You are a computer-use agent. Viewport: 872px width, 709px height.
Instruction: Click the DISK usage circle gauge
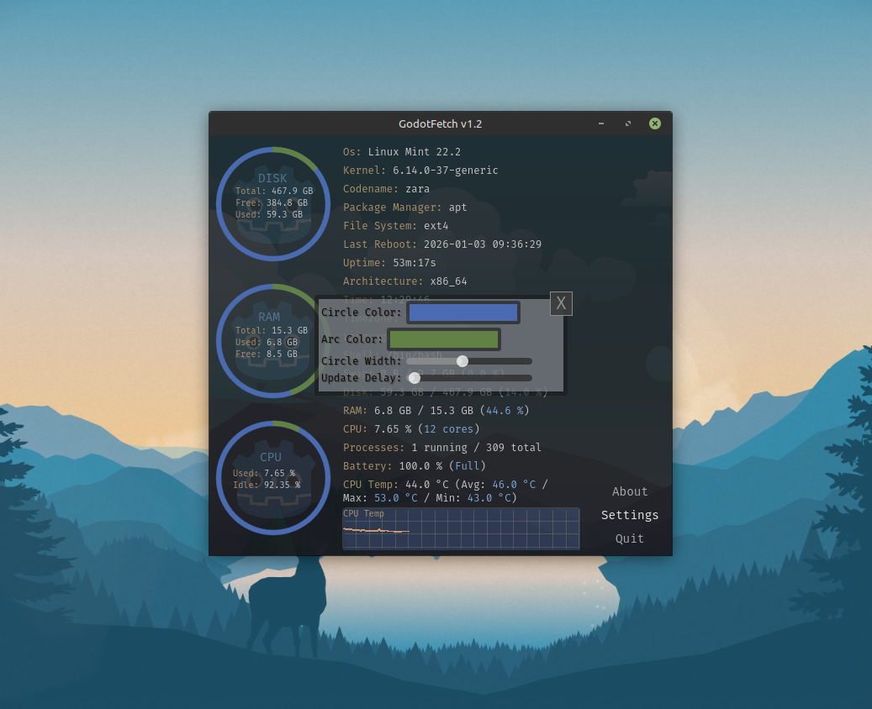(273, 204)
